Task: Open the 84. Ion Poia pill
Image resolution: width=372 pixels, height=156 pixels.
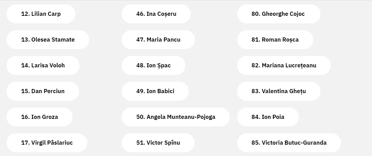Action: click(268, 117)
